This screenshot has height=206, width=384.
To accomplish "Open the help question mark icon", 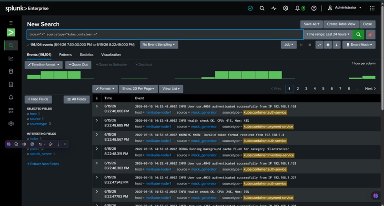I will (313, 8).
